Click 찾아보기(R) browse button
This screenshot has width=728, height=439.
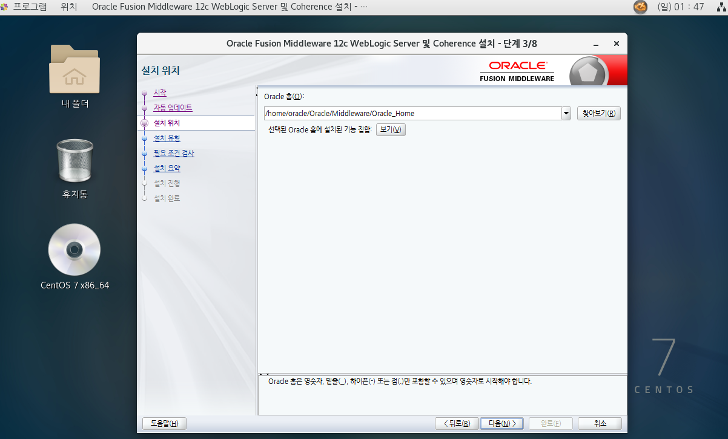(598, 113)
